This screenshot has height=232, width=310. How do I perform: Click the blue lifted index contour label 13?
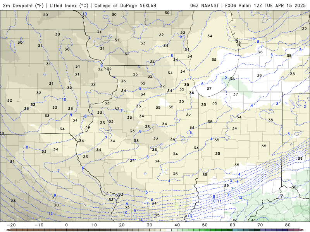pyautogui.click(x=190, y=216)
